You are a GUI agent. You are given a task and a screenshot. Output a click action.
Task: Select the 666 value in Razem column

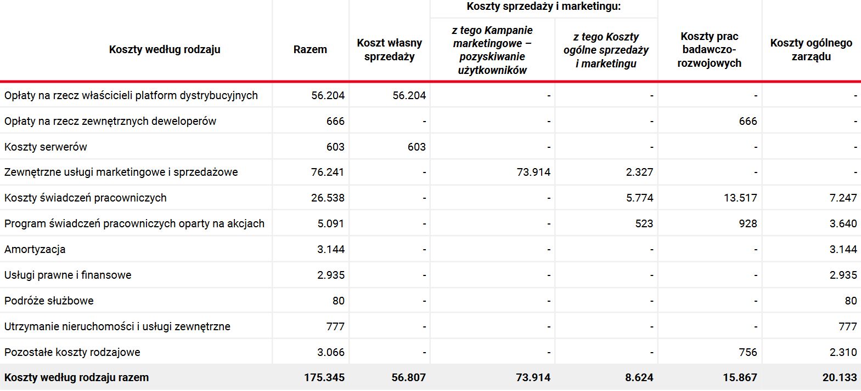(335, 121)
